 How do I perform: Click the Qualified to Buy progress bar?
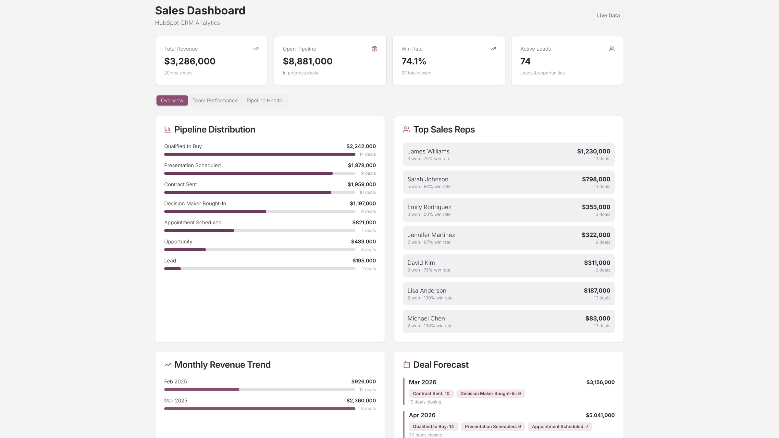[260, 154]
